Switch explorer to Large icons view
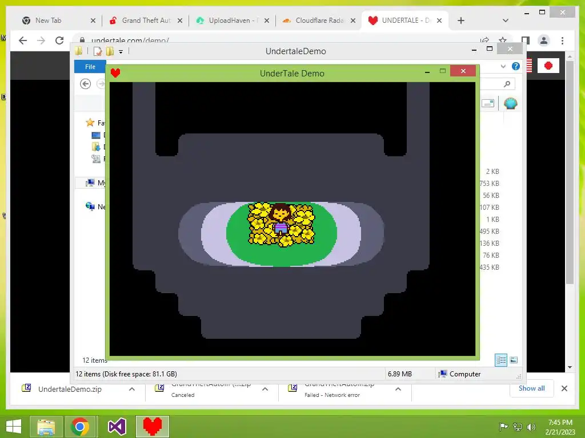This screenshot has width=585, height=438. (x=514, y=360)
